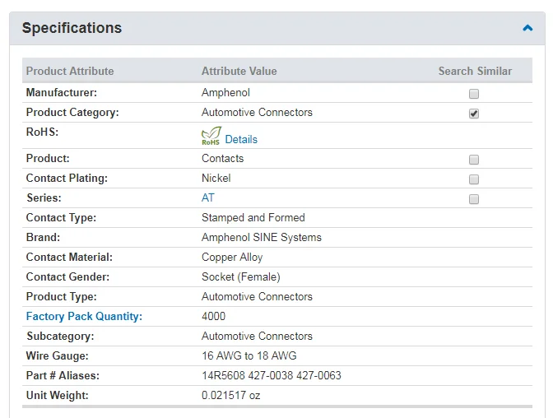
Task: Click the Search Similar column header
Action: pyautogui.click(x=475, y=72)
